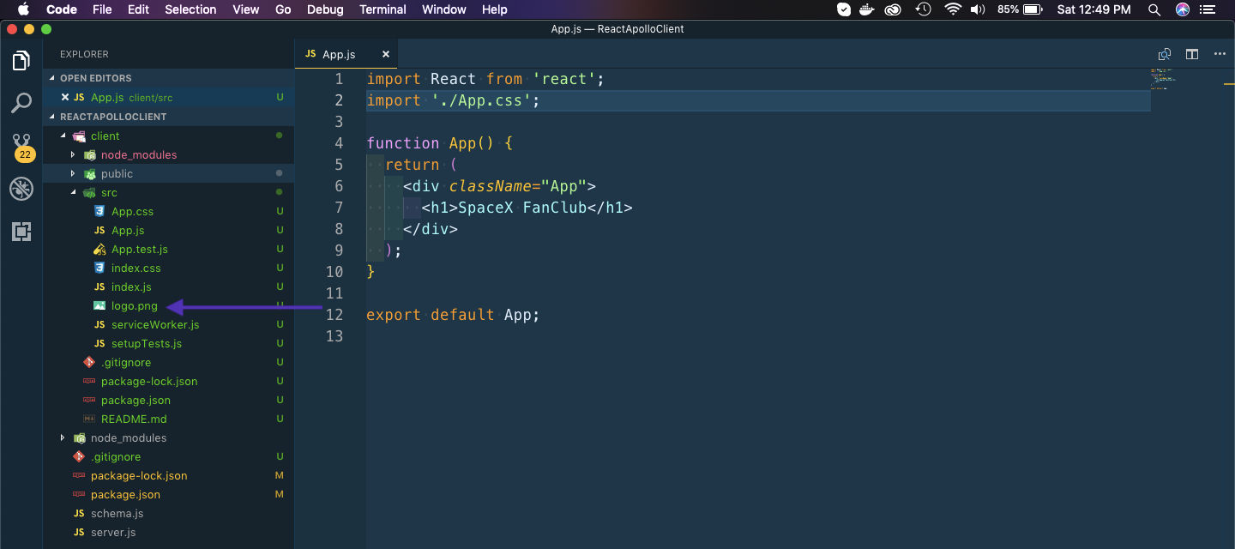Open Source Control view with 22 badge
This screenshot has width=1235, height=549.
pos(22,147)
